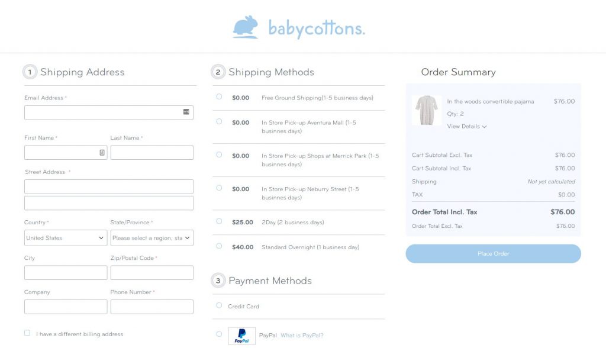Click the 'Cart Subtotal Incl. Tax' label

click(441, 168)
